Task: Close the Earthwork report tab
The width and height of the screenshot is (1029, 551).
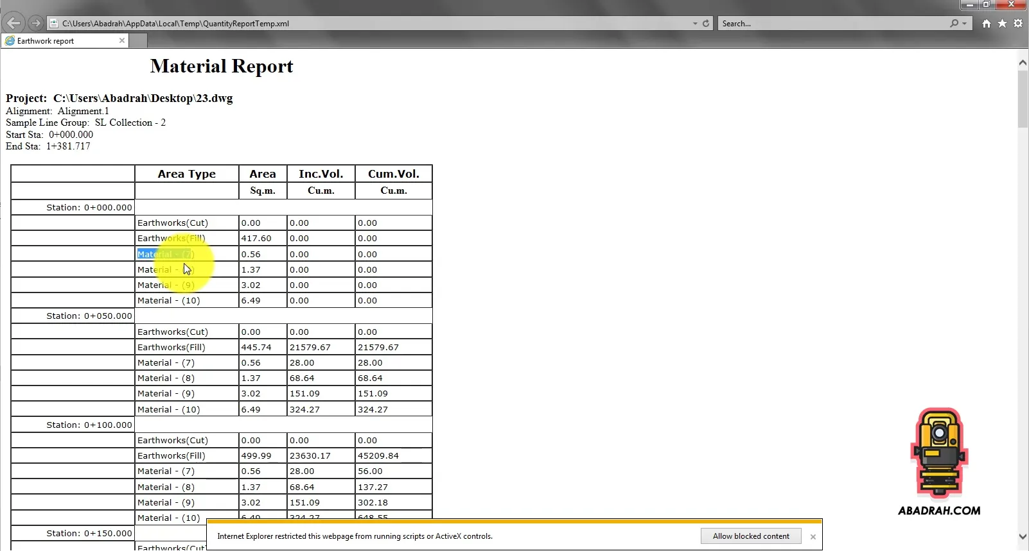Action: [x=122, y=40]
